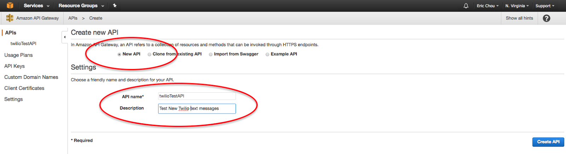
Task: Click the Amazon API Gateway logo icon
Action: coord(10,18)
